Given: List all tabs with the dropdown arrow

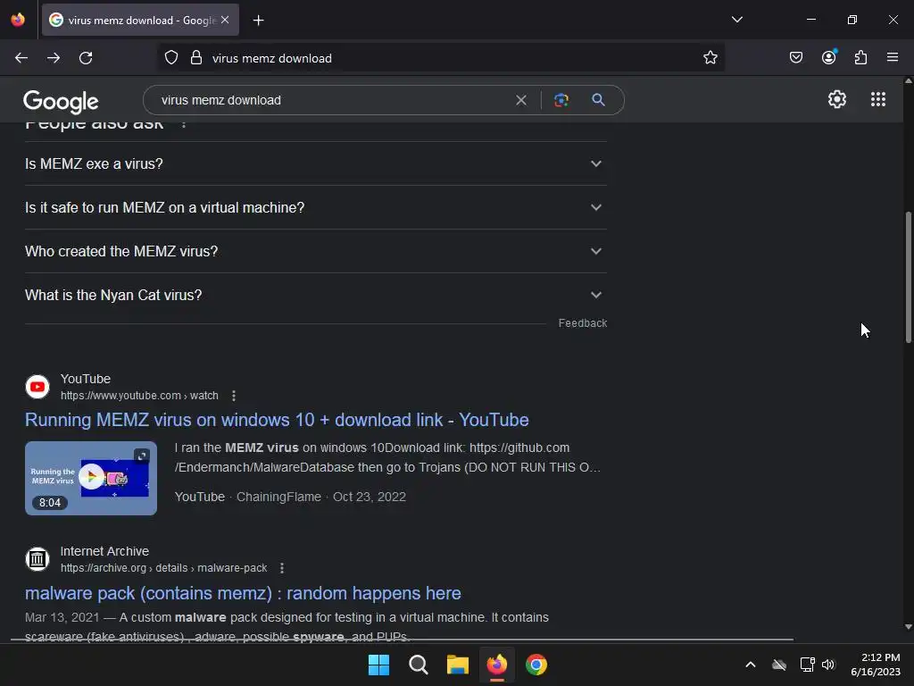Looking at the screenshot, I should point(736,20).
